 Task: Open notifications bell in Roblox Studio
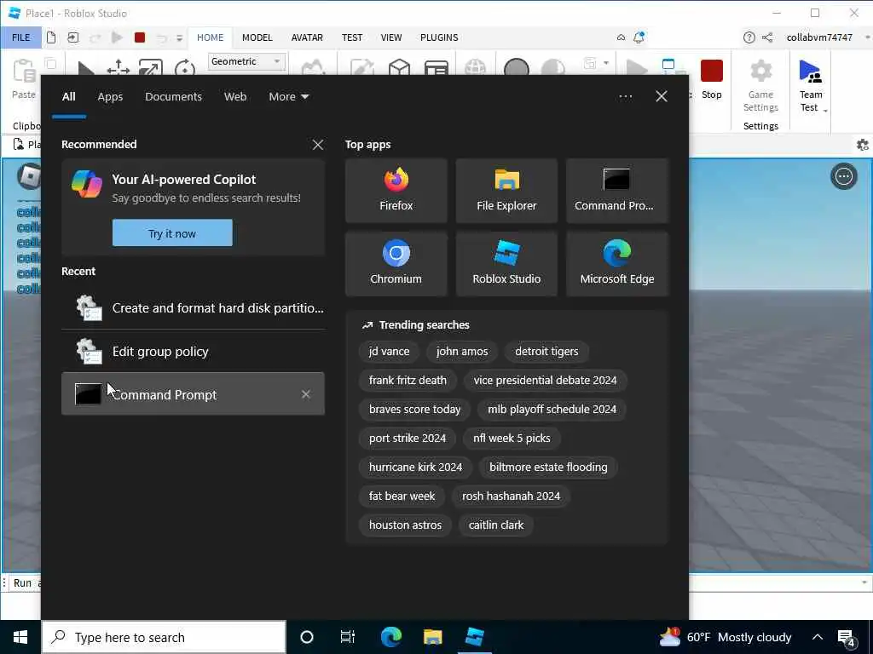639,37
